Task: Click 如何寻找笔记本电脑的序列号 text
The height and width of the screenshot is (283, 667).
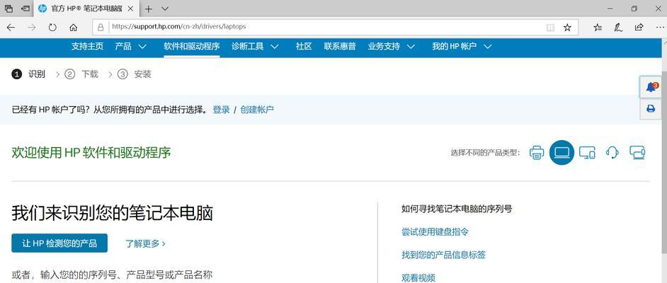Action: pyautogui.click(x=457, y=209)
